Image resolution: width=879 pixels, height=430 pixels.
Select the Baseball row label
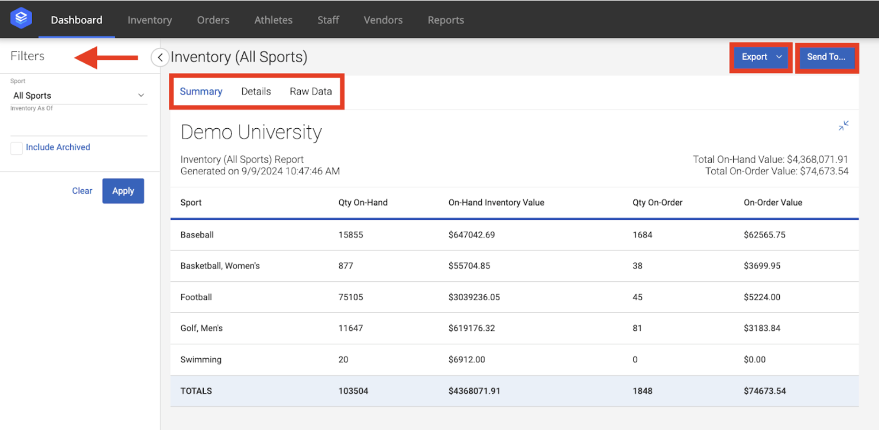click(197, 235)
